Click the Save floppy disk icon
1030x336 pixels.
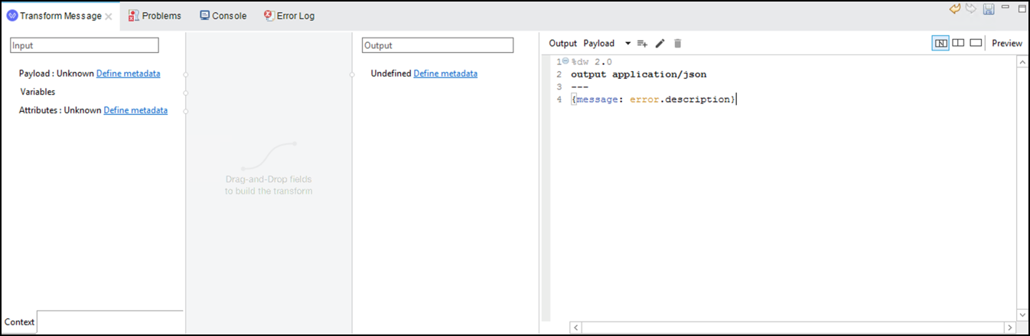(x=989, y=9)
